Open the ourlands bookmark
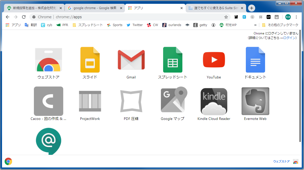The height and width of the screenshot is (170, 304). pyautogui.click(x=172, y=25)
